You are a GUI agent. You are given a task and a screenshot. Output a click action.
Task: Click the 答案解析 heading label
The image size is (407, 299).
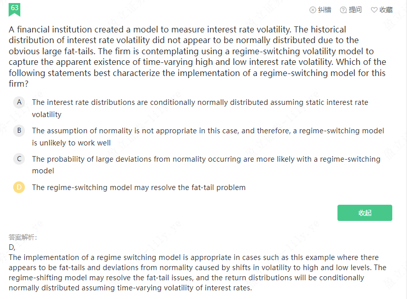point(23,237)
